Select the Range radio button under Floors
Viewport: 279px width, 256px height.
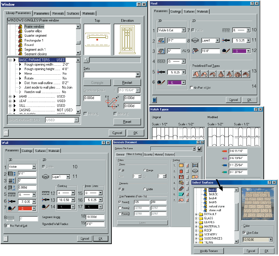(x=145, y=170)
